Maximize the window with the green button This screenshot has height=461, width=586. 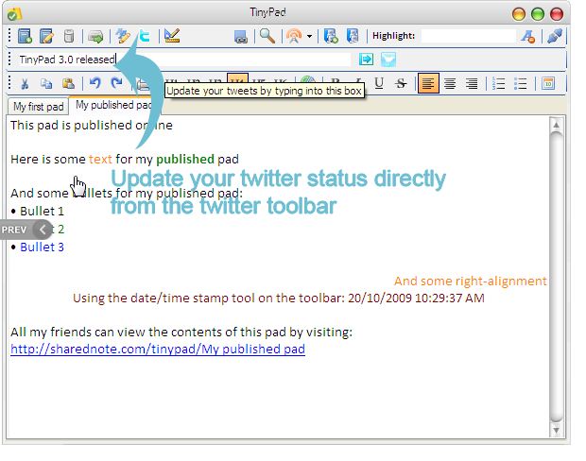tap(538, 14)
